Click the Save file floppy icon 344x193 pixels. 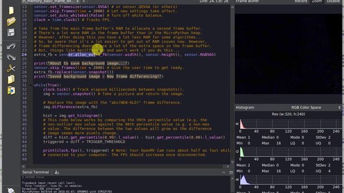click(x=11, y=32)
